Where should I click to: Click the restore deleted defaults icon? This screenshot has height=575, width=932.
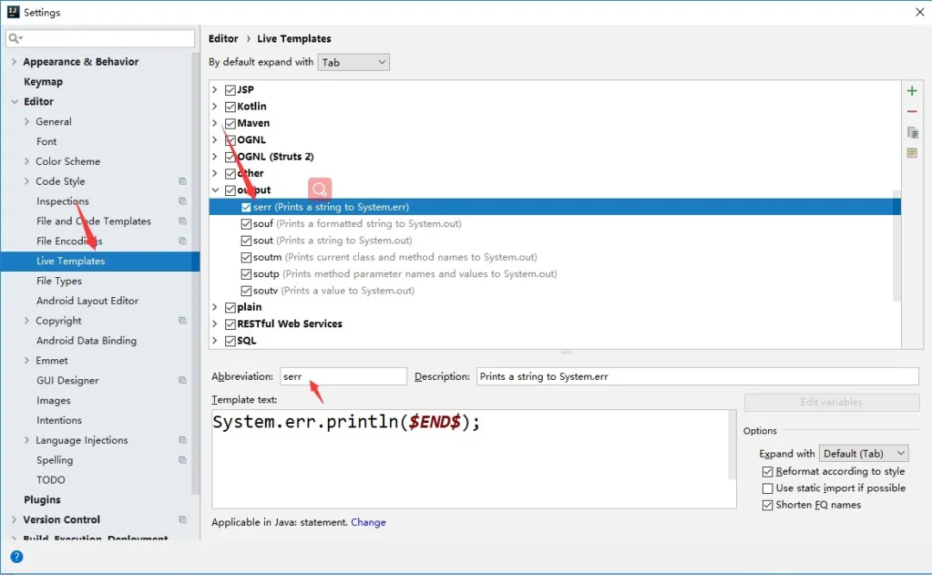coord(912,154)
